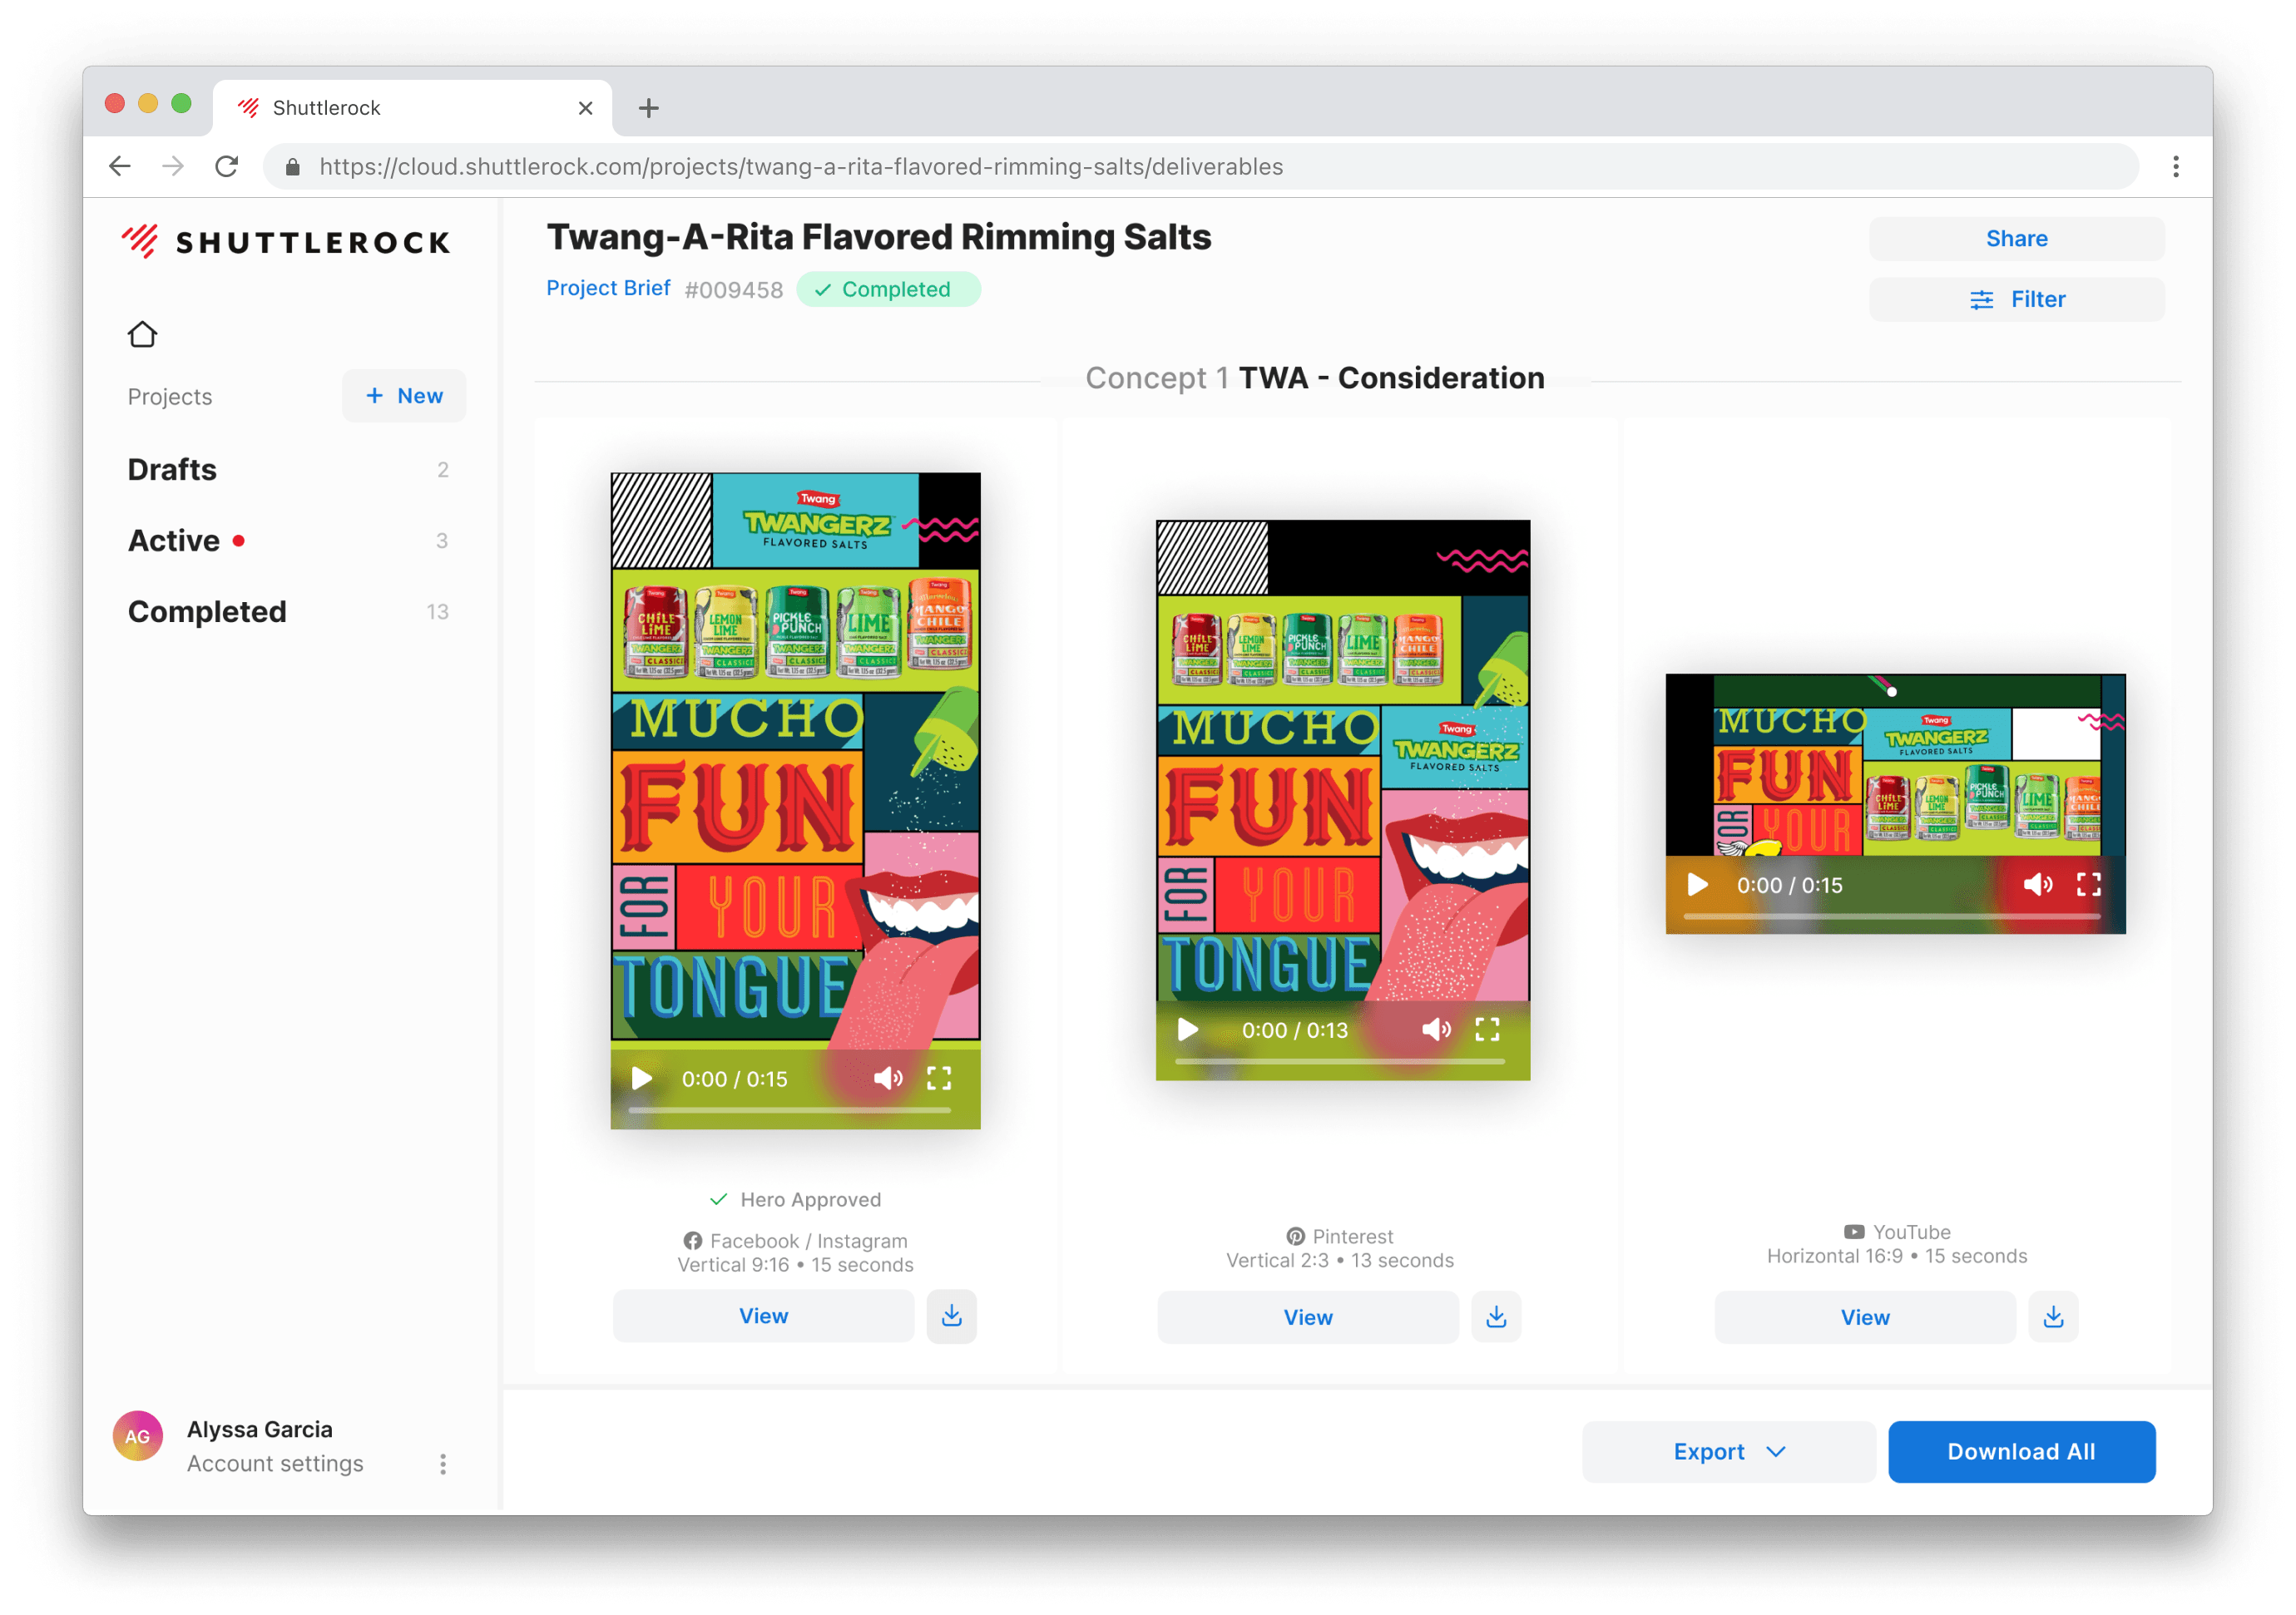
Task: Go to the Home icon
Action: (x=143, y=333)
